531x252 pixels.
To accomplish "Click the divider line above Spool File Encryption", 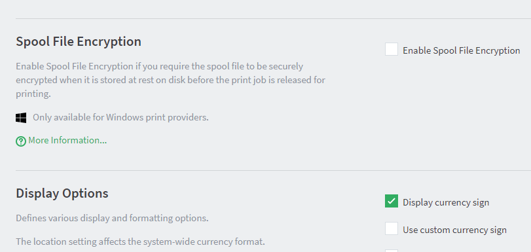I will click(x=273, y=18).
